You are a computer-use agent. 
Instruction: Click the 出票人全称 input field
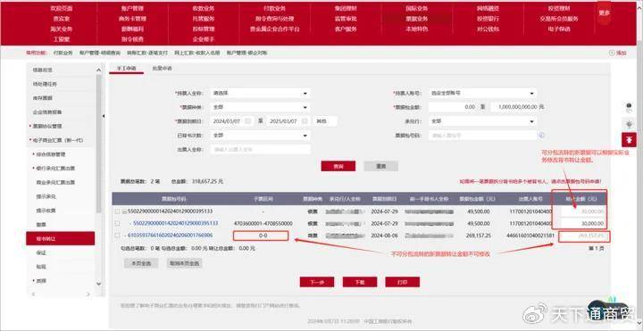pyautogui.click(x=260, y=150)
